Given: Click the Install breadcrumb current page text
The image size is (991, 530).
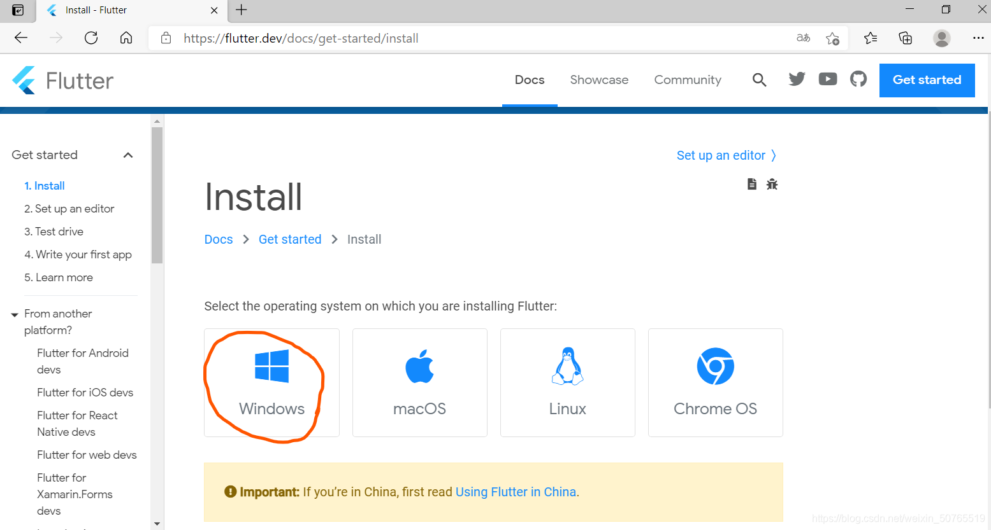Looking at the screenshot, I should tap(364, 239).
